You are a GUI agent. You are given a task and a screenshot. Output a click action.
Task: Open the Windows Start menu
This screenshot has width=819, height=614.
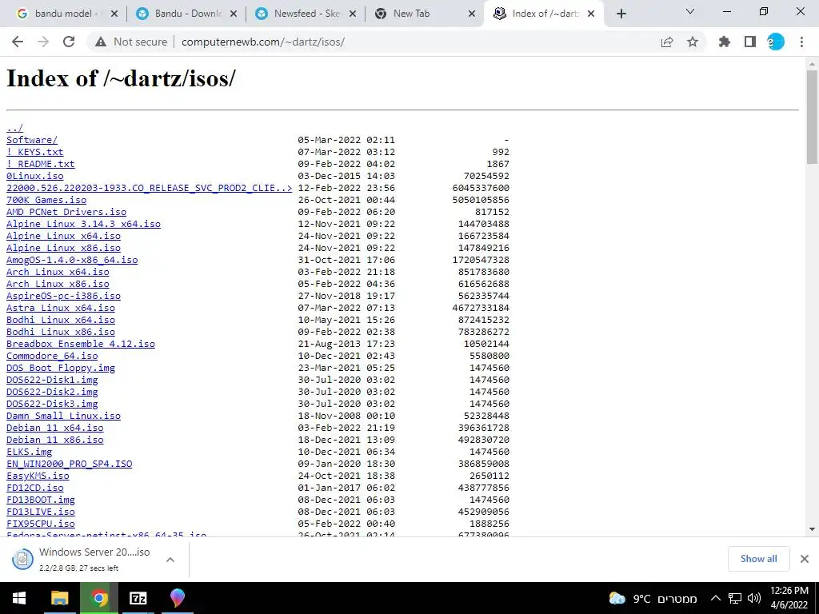[x=19, y=598]
